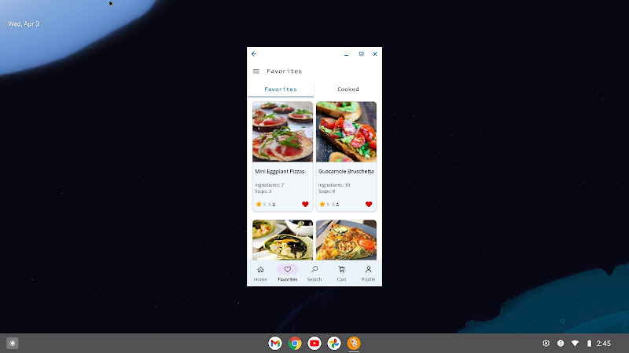This screenshot has height=353, width=629.
Task: Open the hamburger menu next to Favorites
Action: pos(256,71)
